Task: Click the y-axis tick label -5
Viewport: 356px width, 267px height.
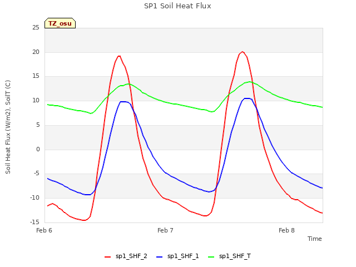Action: point(37,174)
